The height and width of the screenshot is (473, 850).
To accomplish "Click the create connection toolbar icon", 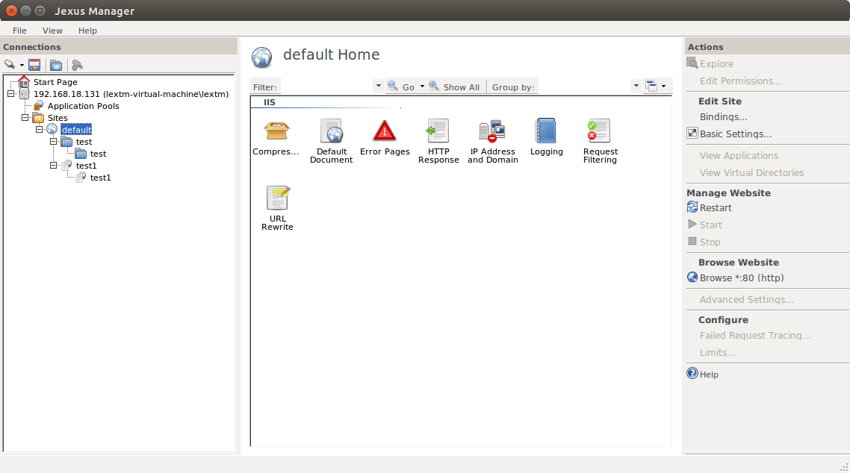I will tap(10, 65).
